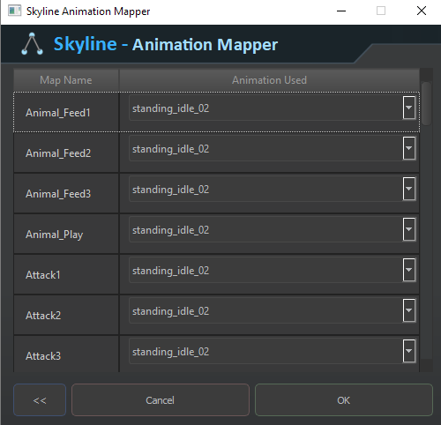441x425 pixels.
Task: Click the vertical scrollbar thumb
Action: (x=426, y=104)
